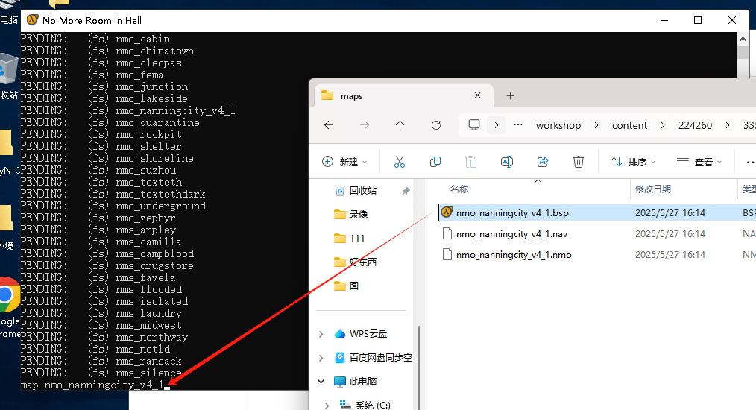Click nmo_nanningcity_v4_1 line in console
756x410 pixels.
pos(127,110)
